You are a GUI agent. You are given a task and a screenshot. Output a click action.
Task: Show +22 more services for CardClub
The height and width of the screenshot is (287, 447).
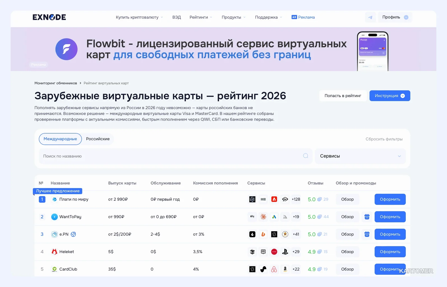coord(296,269)
